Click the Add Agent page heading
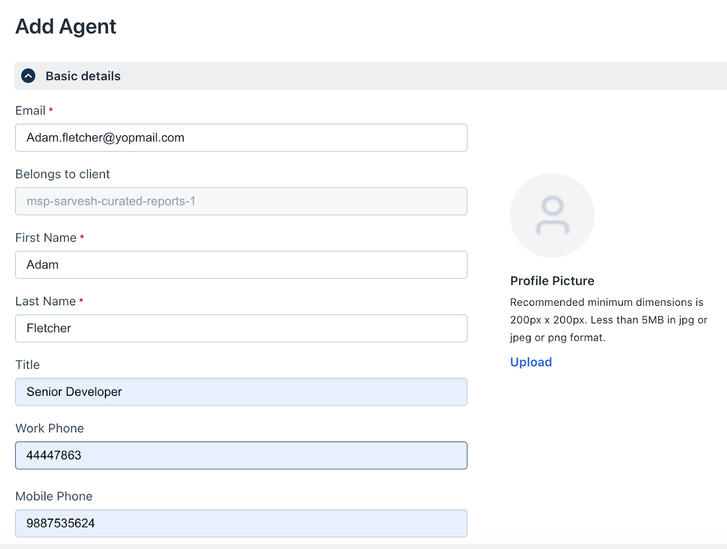The height and width of the screenshot is (549, 727). point(66,26)
